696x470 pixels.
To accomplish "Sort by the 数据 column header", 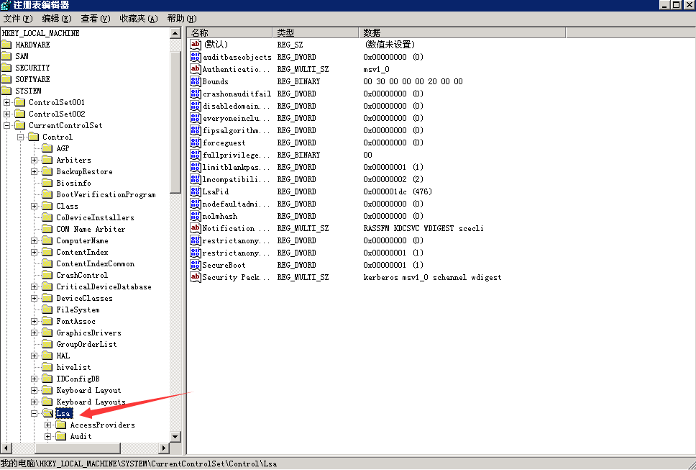I will pyautogui.click(x=462, y=32).
